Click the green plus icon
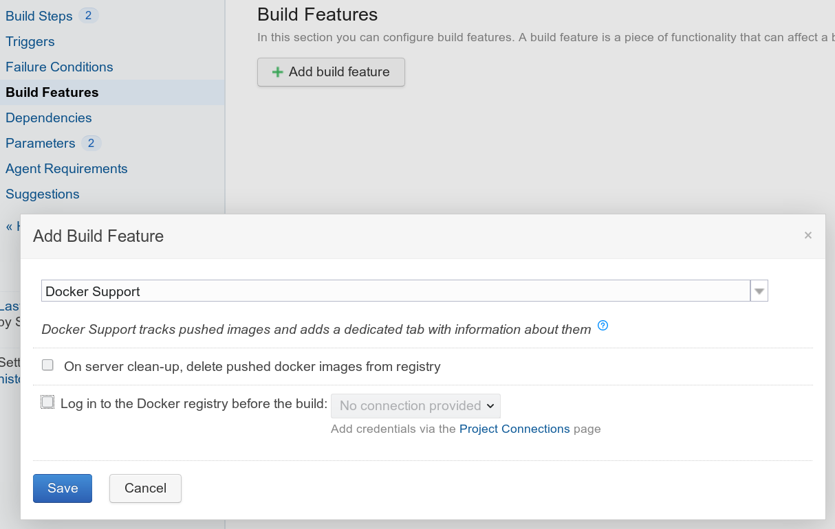This screenshot has width=835, height=529. pos(277,72)
